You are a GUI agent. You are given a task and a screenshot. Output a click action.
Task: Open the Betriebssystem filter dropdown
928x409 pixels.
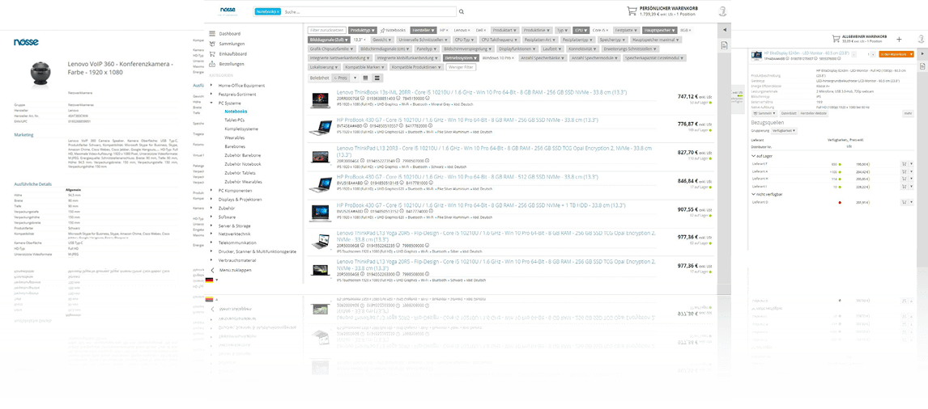coord(461,58)
